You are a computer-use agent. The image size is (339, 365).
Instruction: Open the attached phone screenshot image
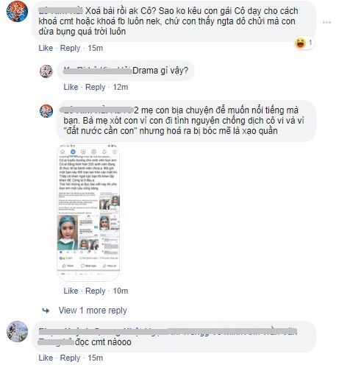88,212
